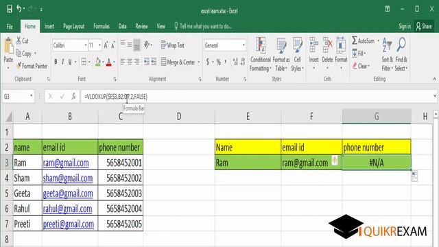439x247 pixels.
Task: Open the Orientation text angle tool
Action: pos(147,45)
